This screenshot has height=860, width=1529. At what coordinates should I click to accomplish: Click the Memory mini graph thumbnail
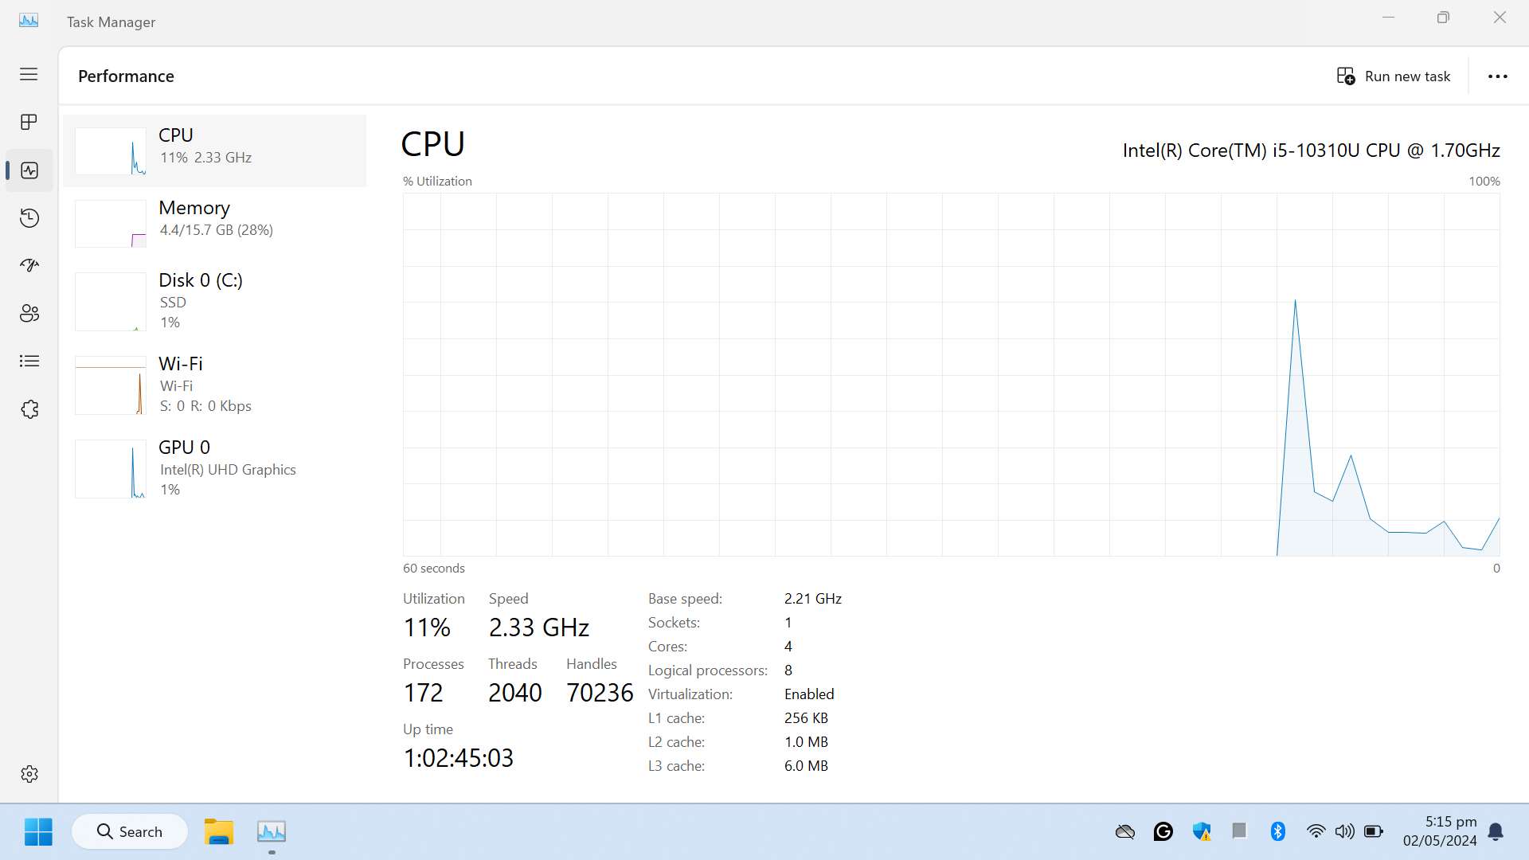pyautogui.click(x=111, y=224)
